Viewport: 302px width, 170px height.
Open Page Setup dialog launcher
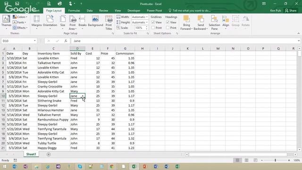pos(113,34)
